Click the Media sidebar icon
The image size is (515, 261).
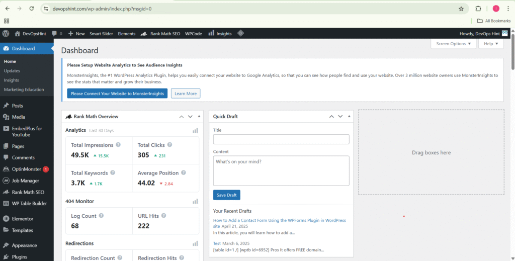coord(6,117)
